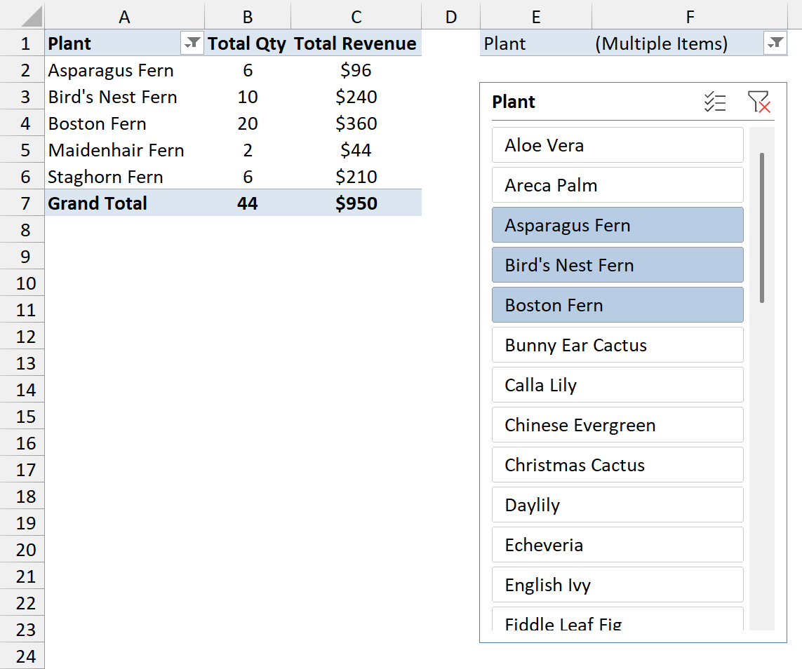The width and height of the screenshot is (802, 669).
Task: Select column F header
Action: click(x=690, y=16)
